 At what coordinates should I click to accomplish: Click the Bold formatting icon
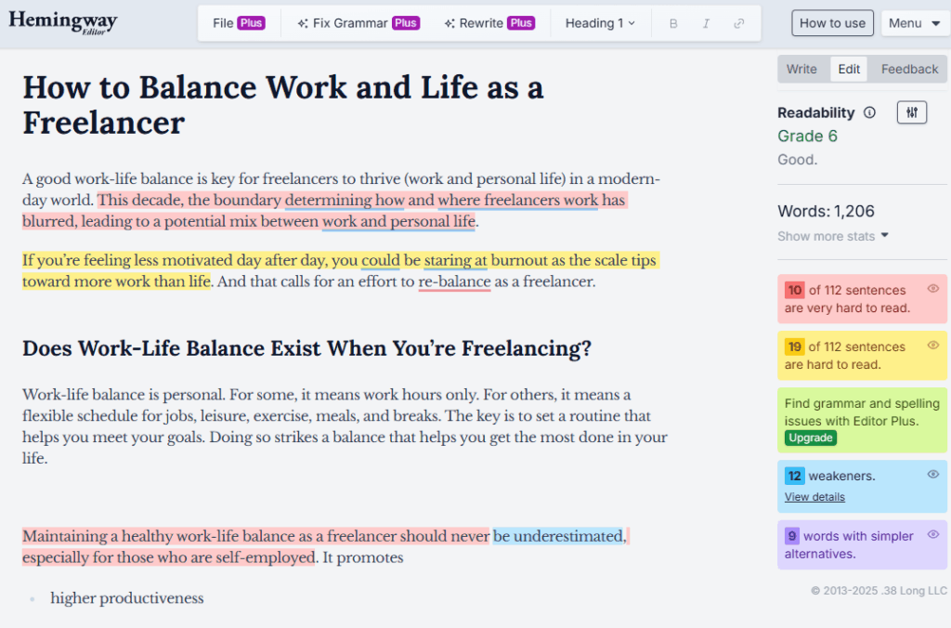pyautogui.click(x=673, y=23)
